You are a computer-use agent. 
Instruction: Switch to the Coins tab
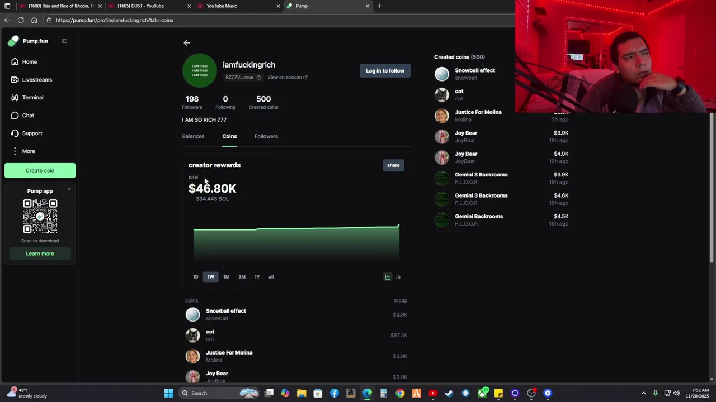pyautogui.click(x=229, y=136)
